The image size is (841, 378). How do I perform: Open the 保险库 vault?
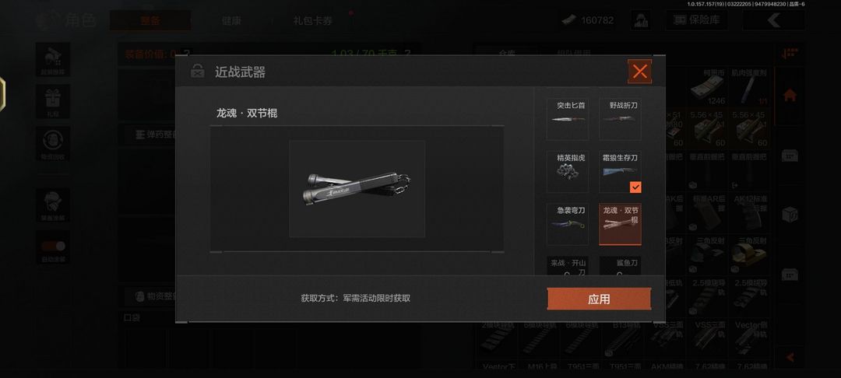coord(697,20)
